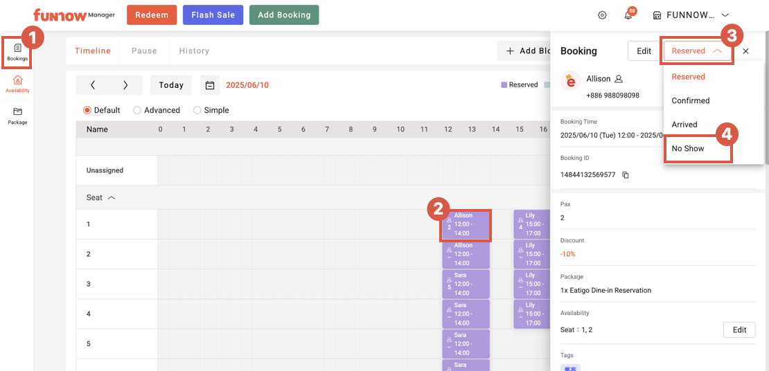The height and width of the screenshot is (371, 769).
Task: Select Allison's 12:00-14:00 booking on Seat 1
Action: [466, 225]
